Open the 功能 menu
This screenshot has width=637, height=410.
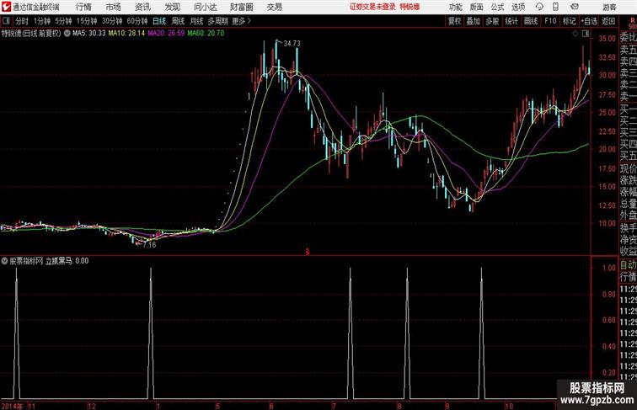(456, 7)
